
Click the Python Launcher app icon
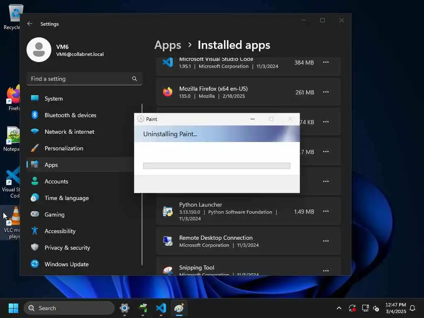tap(168, 211)
